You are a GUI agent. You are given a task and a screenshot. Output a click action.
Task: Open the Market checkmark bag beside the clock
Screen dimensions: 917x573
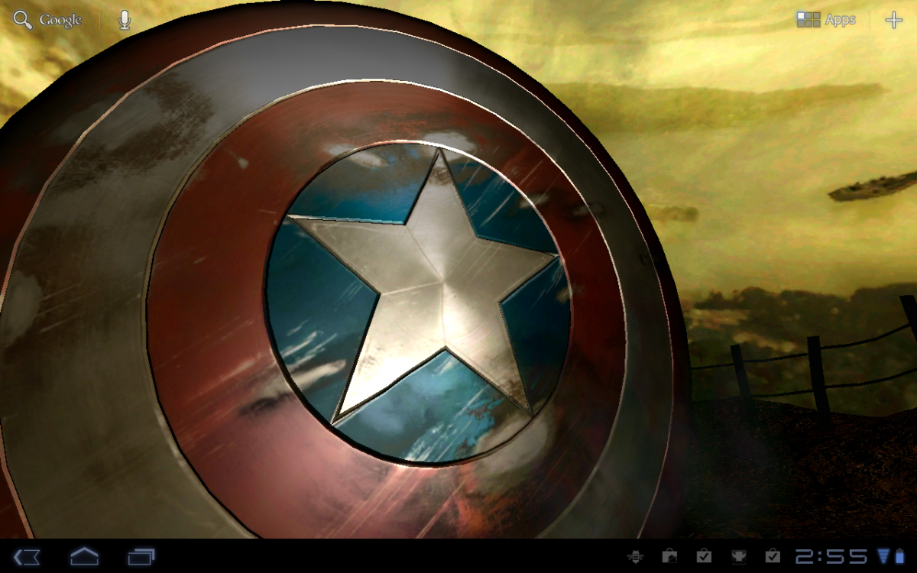pyautogui.click(x=773, y=556)
